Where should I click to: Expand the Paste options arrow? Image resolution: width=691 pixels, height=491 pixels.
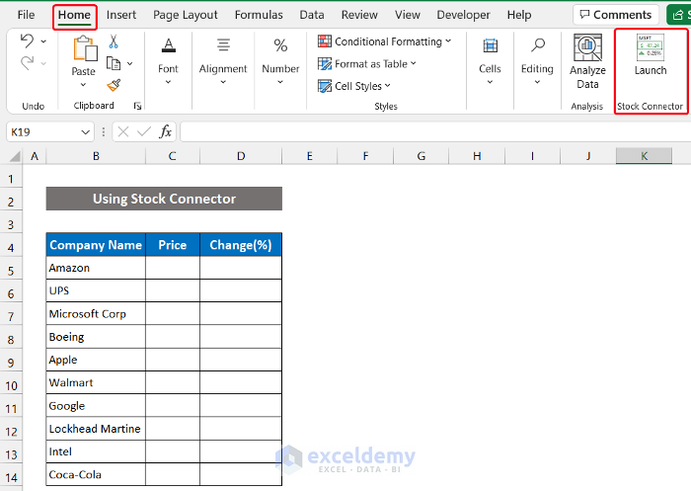point(83,84)
